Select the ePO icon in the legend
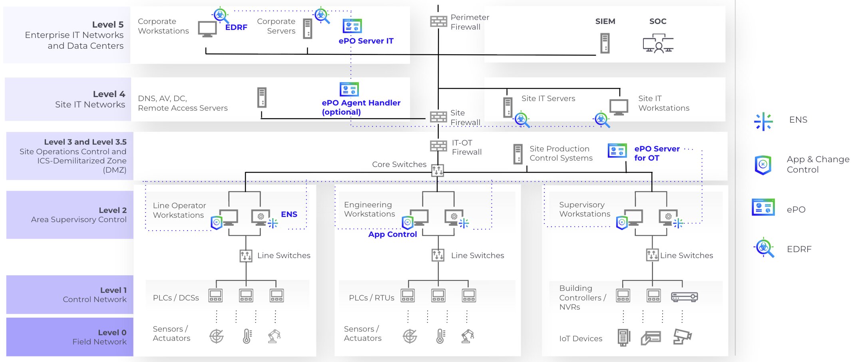856x362 pixels. (x=763, y=207)
